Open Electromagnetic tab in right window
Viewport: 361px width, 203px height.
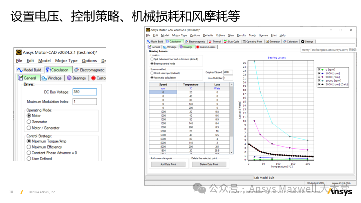click(195, 42)
